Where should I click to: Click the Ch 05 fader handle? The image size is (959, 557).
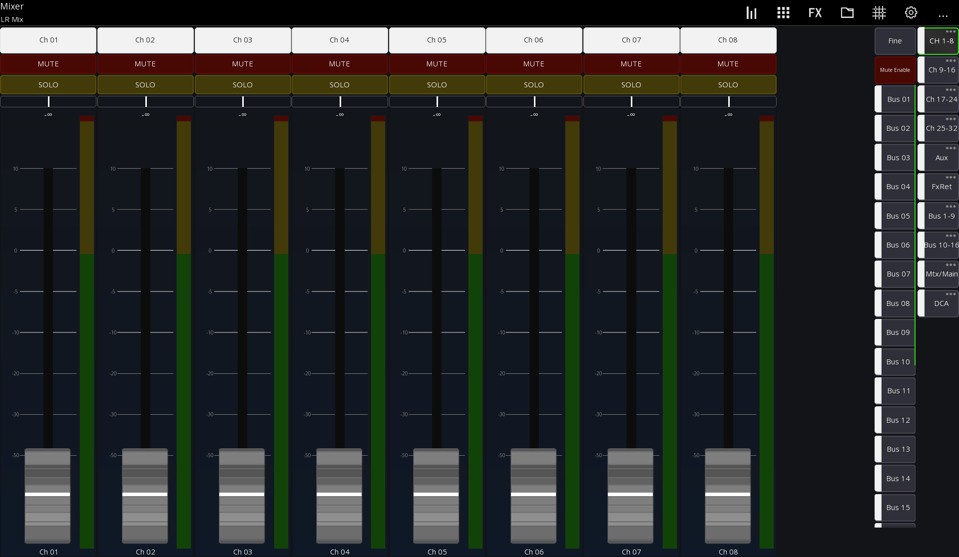[436, 495]
